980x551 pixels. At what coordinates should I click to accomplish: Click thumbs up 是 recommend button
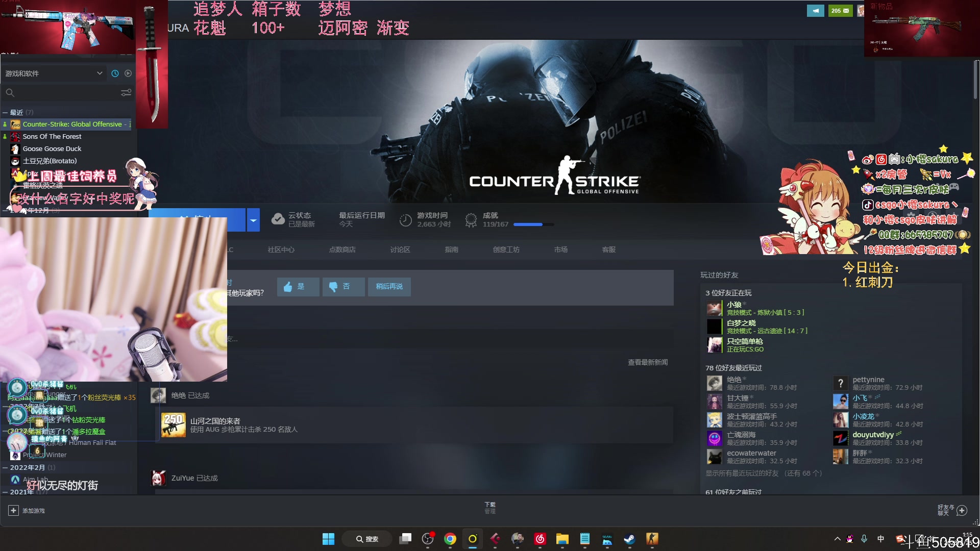(298, 287)
